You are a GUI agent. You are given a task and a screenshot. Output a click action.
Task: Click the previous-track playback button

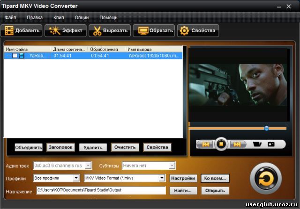[205, 144]
